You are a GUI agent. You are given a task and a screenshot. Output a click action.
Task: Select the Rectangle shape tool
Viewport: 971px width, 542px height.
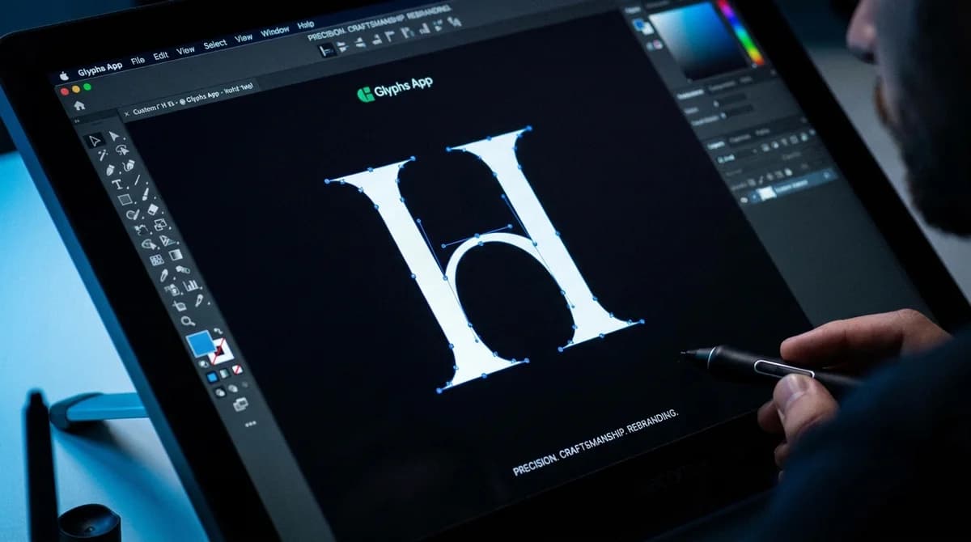(x=125, y=199)
